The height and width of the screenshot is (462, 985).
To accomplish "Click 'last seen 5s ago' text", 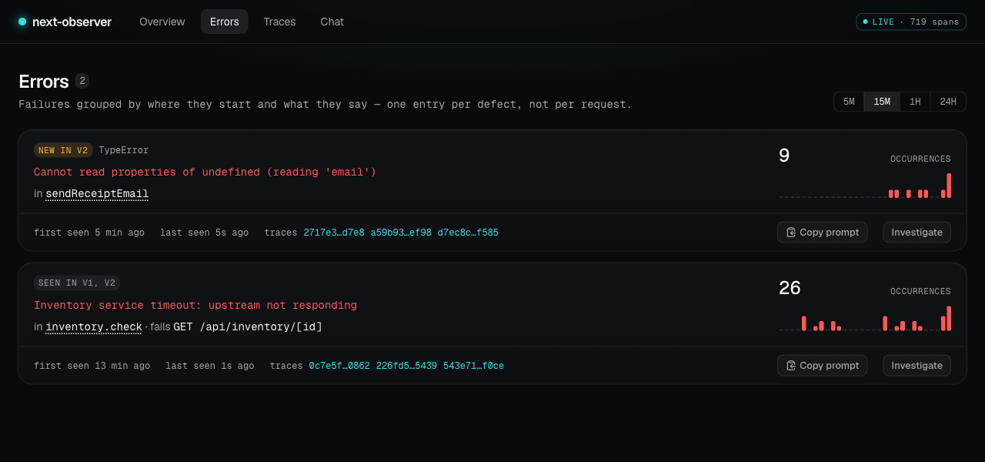I will click(204, 233).
